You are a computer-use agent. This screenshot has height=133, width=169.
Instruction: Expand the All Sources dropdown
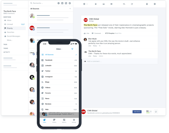click(70, 9)
